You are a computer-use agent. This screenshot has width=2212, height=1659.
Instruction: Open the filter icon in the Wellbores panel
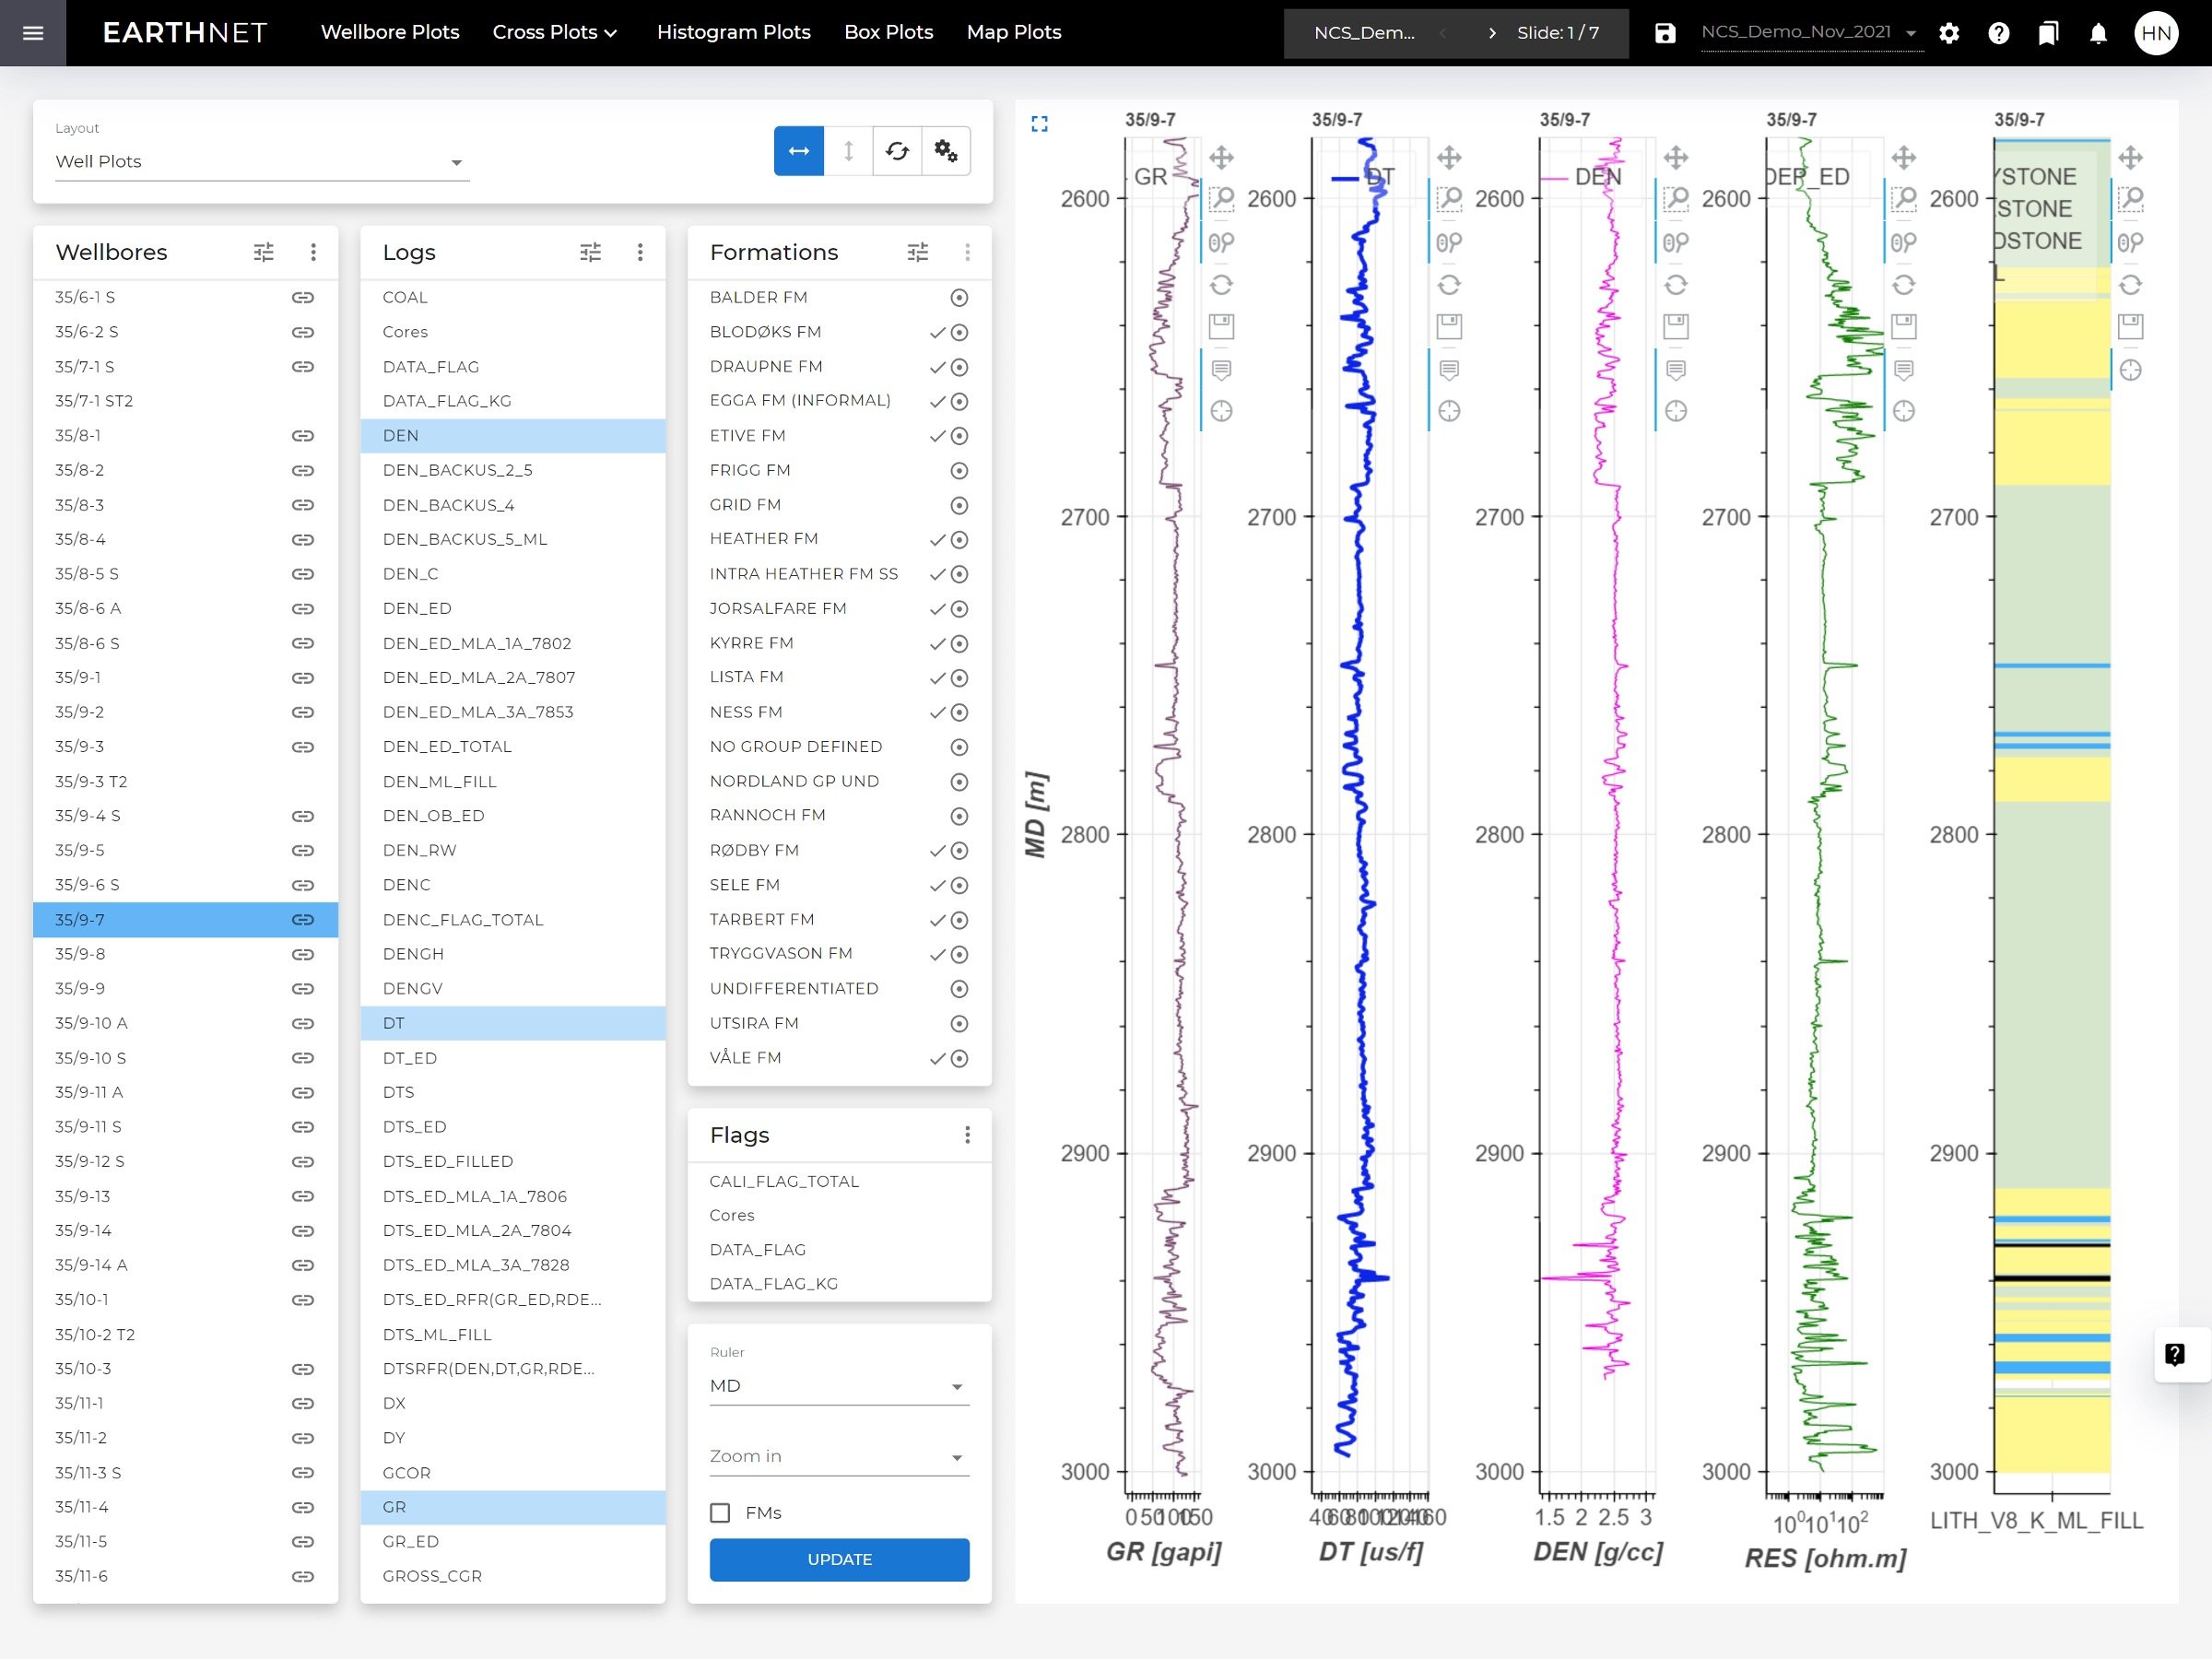(x=264, y=252)
